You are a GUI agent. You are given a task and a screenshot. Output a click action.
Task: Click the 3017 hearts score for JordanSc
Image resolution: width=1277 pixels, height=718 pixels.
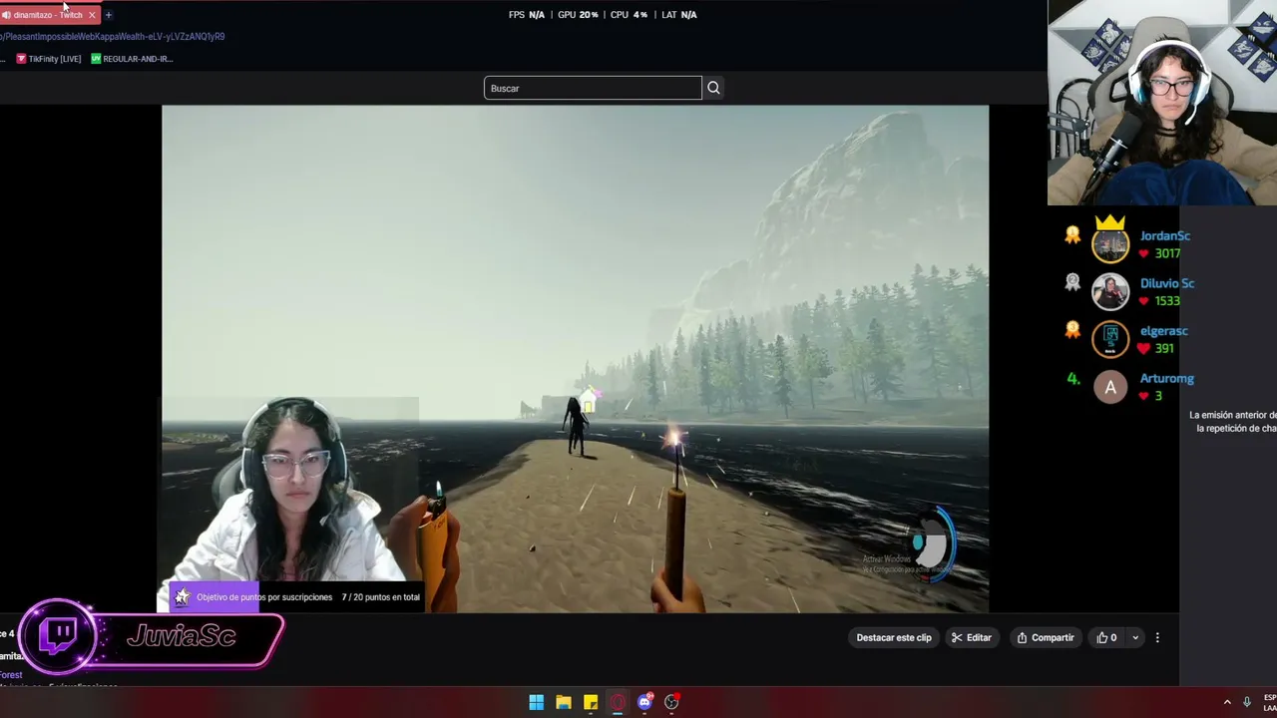[x=1158, y=253]
